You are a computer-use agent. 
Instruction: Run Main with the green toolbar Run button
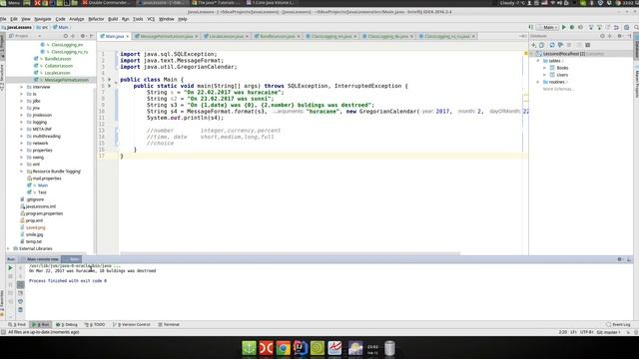pyautogui.click(x=563, y=27)
